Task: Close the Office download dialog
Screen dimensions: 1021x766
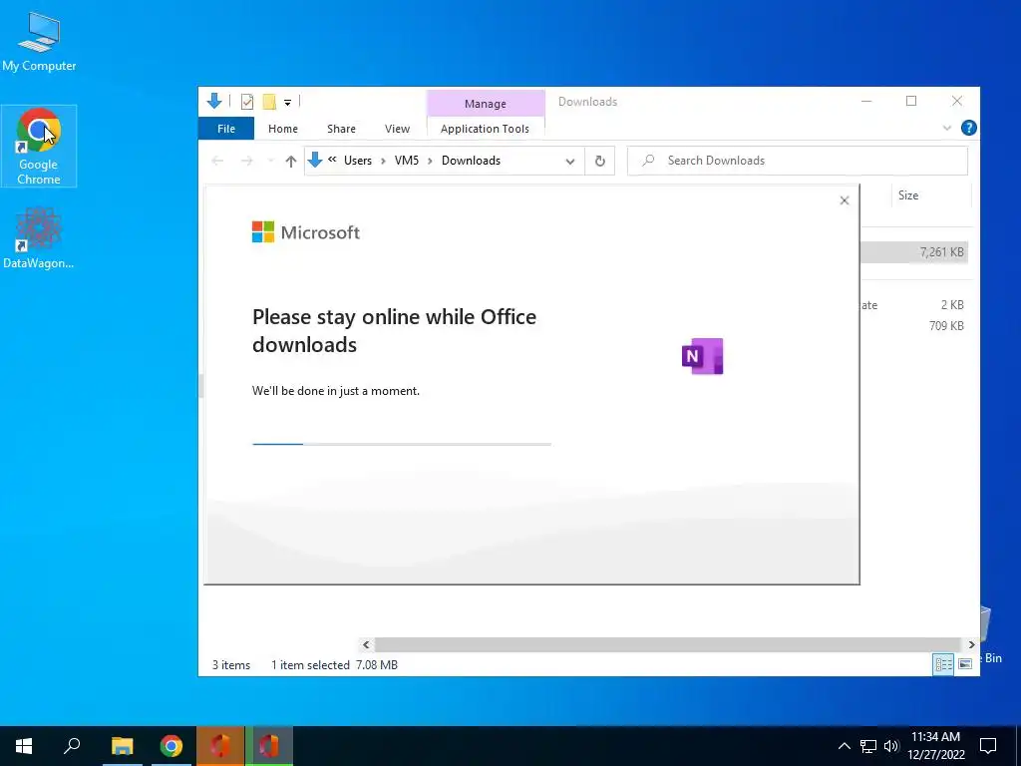Action: point(844,200)
